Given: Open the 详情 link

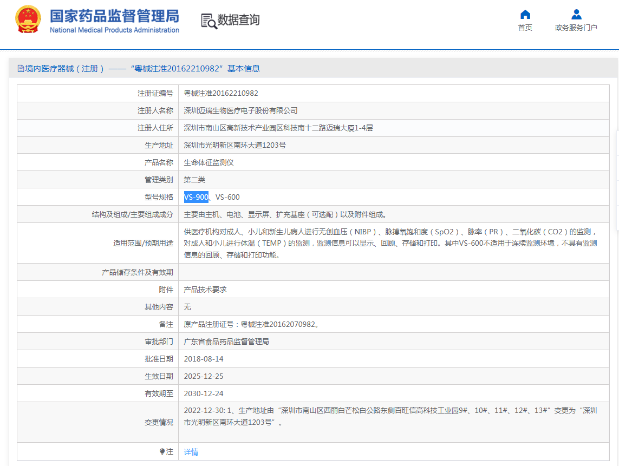Looking at the screenshot, I should [191, 452].
